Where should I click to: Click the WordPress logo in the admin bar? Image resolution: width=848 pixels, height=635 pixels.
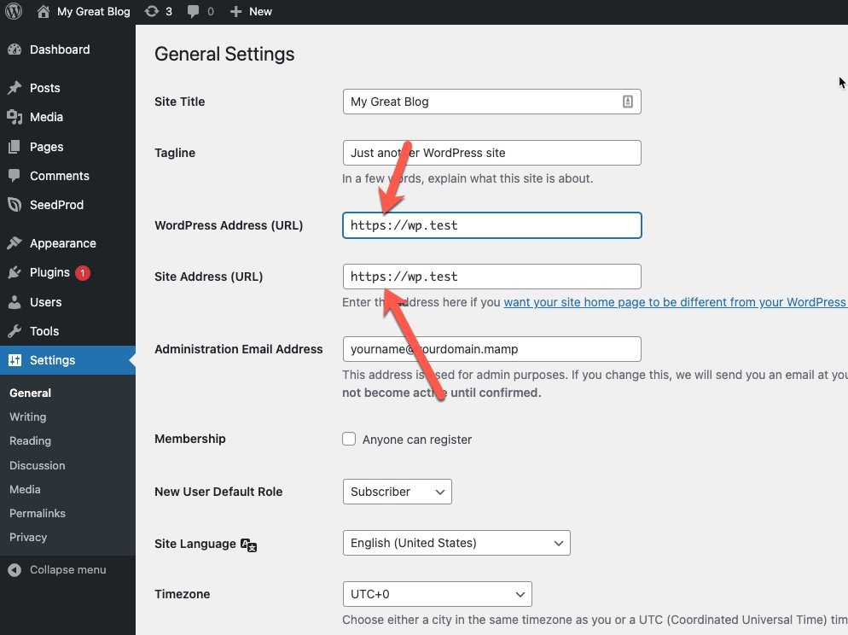click(x=13, y=11)
